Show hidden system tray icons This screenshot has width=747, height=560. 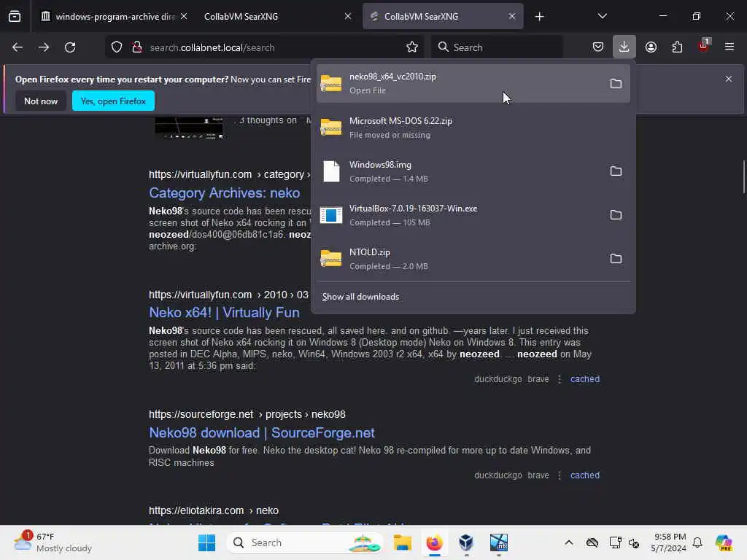[x=569, y=542]
